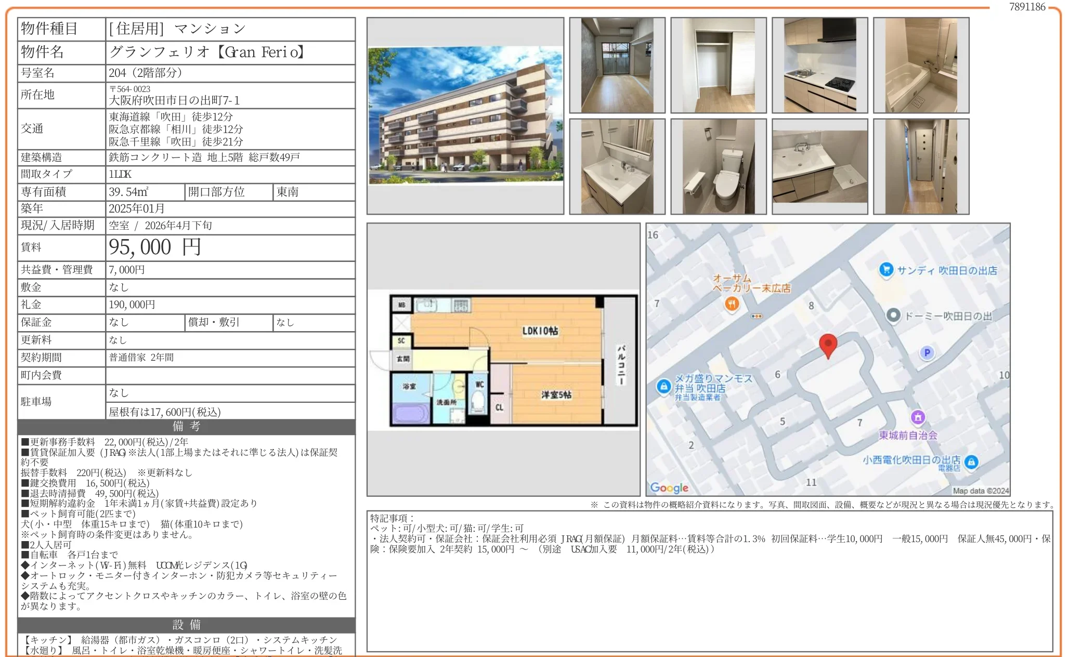Click the purple parking P icon

pyautogui.click(x=927, y=353)
